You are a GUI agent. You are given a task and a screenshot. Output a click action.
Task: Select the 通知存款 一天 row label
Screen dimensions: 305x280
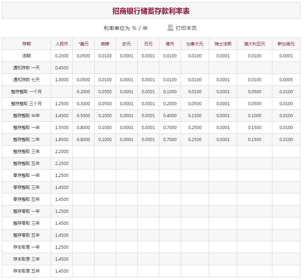(x=26, y=68)
